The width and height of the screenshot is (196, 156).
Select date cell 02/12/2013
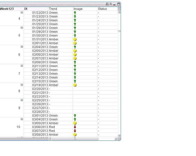click(x=36, y=70)
